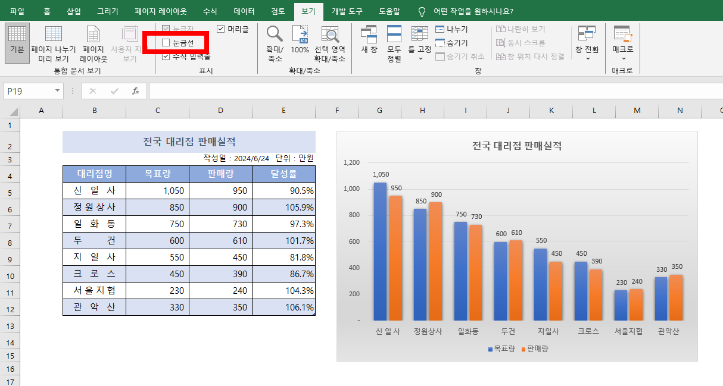Click the 달성률 header cell
This screenshot has width=723, height=386.
[284, 174]
